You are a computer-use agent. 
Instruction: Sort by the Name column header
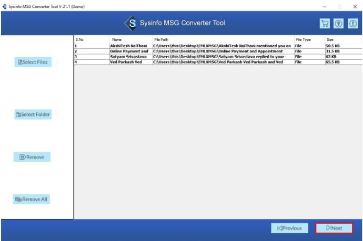pos(131,39)
